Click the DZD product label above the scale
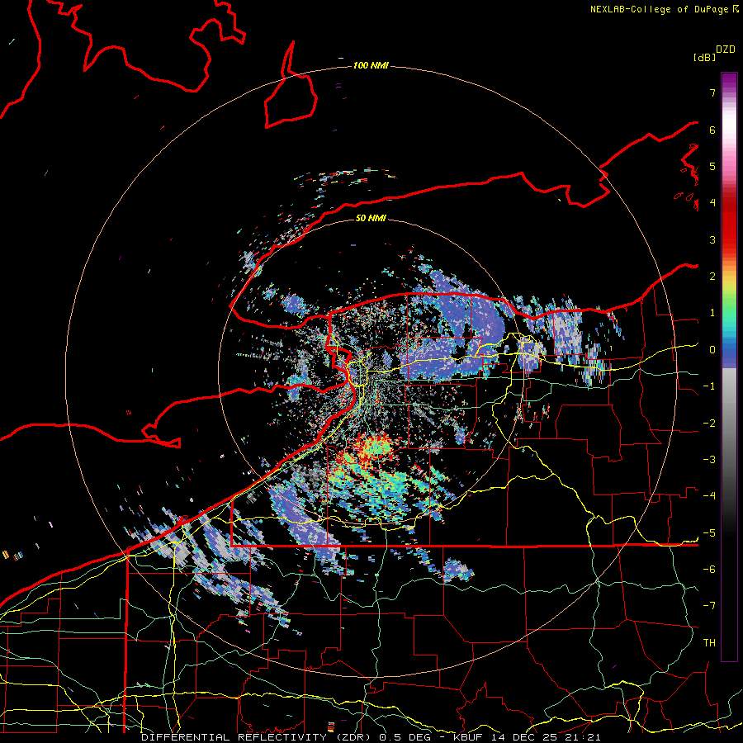Screen dimensions: 743x743 pyautogui.click(x=726, y=50)
